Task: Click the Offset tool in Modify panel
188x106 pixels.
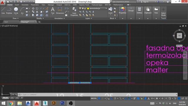Action: point(47,15)
